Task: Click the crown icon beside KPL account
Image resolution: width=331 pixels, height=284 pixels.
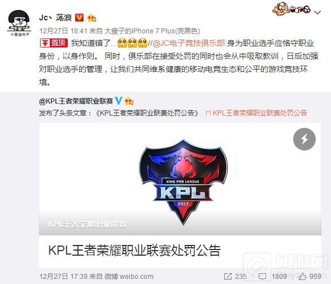Action: pos(129,101)
